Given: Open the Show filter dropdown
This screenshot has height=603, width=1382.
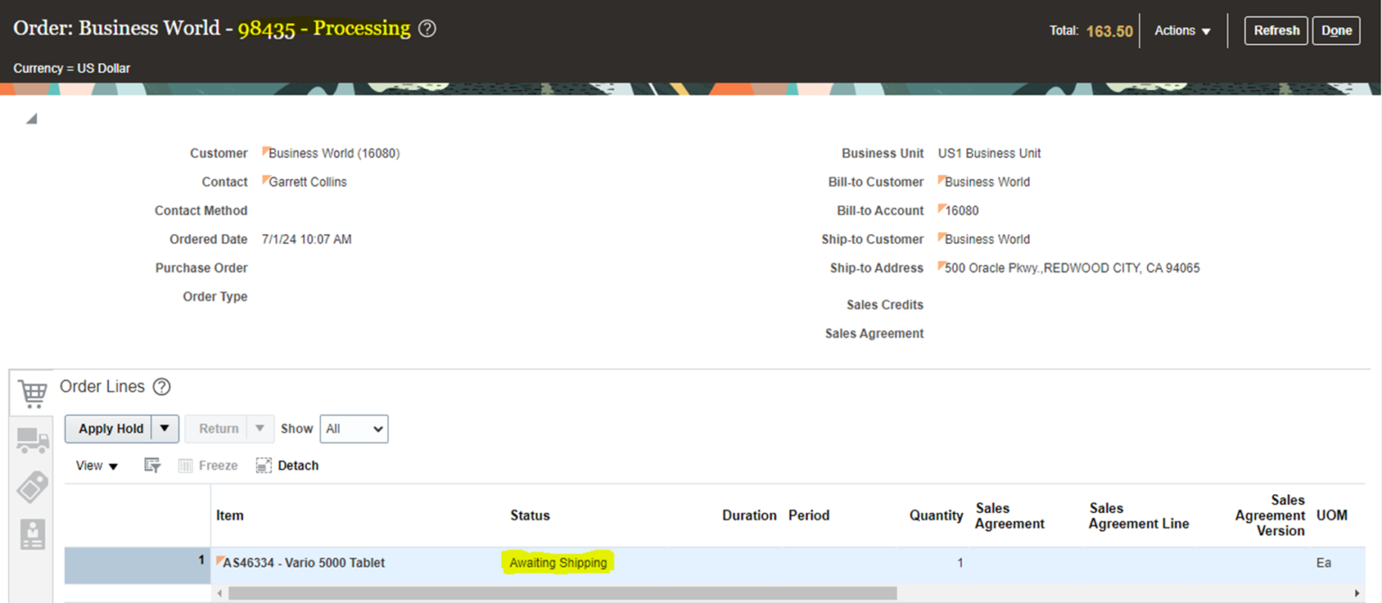Looking at the screenshot, I should (354, 428).
